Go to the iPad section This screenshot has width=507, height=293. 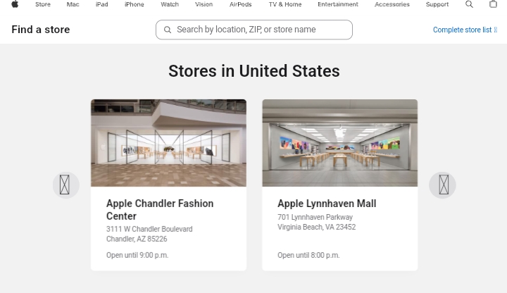101,4
